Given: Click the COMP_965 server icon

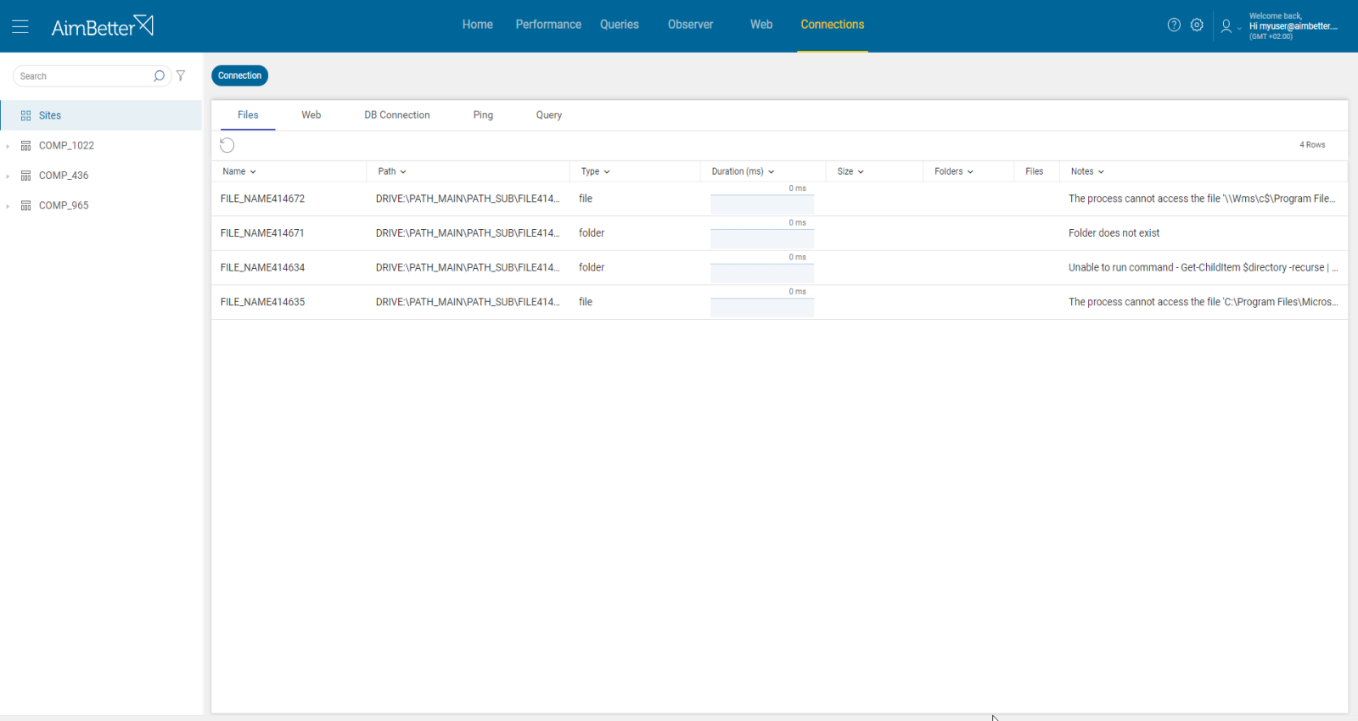Looking at the screenshot, I should (x=26, y=205).
